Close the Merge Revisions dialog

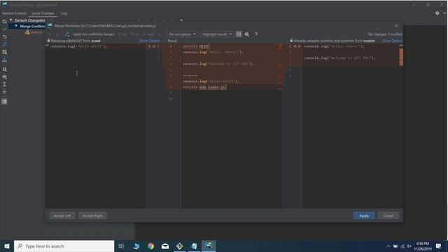tap(396, 26)
